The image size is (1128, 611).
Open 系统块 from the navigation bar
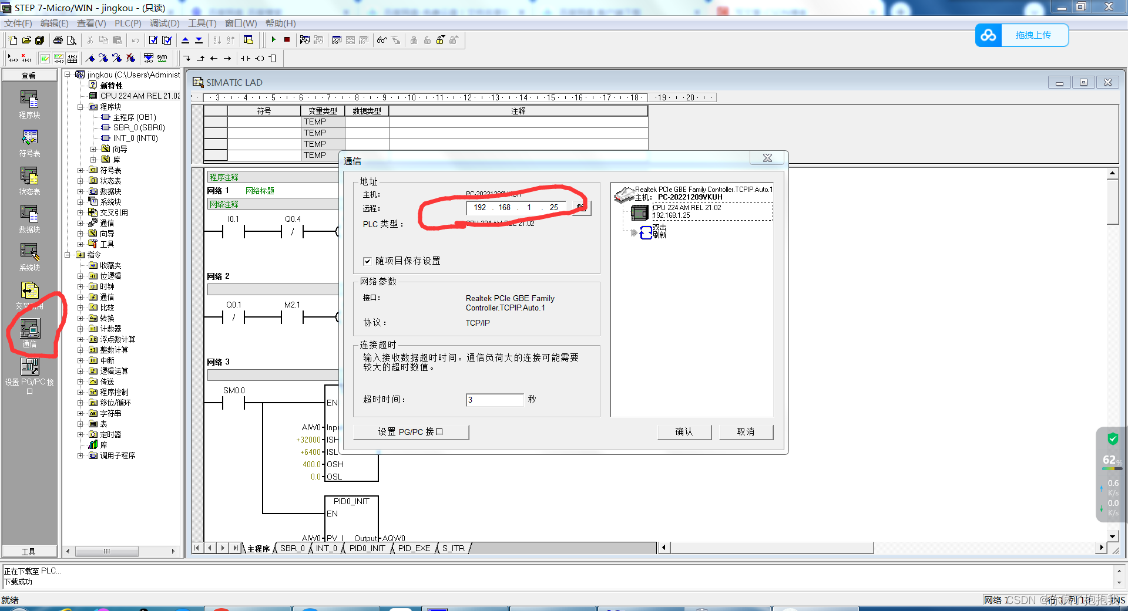[29, 257]
